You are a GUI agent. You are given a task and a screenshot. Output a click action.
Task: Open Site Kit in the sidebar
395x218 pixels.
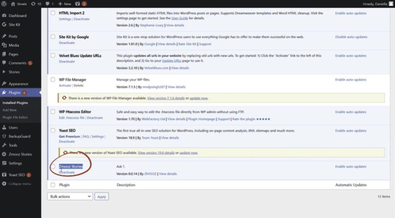click(x=14, y=25)
